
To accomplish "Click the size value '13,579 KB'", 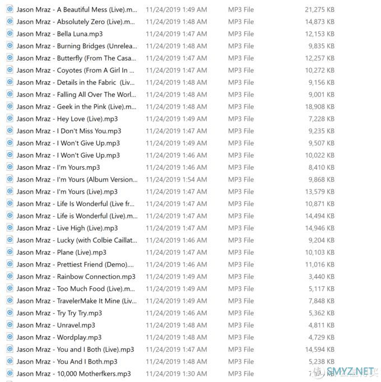I will click(x=319, y=192).
